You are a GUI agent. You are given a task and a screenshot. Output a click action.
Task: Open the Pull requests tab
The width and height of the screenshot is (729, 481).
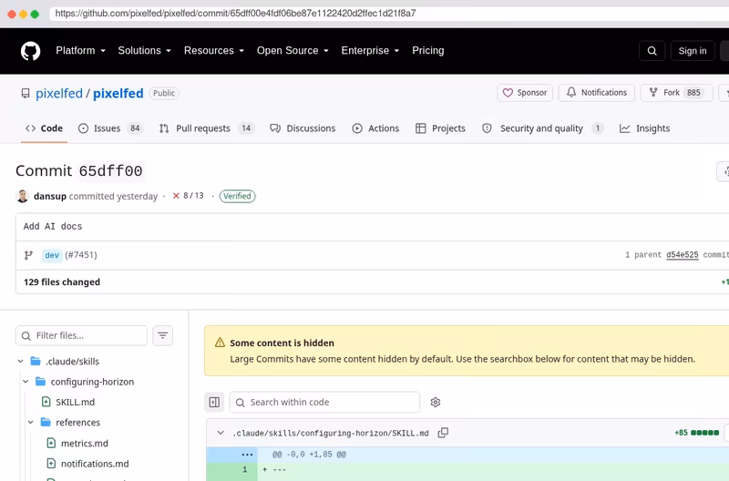click(x=207, y=128)
